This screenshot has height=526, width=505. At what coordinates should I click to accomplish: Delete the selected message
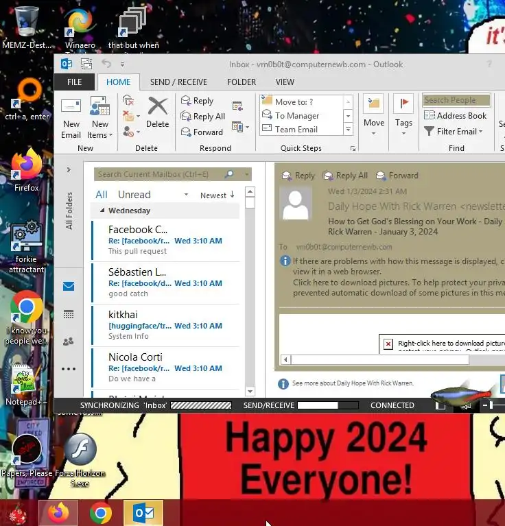point(157,113)
